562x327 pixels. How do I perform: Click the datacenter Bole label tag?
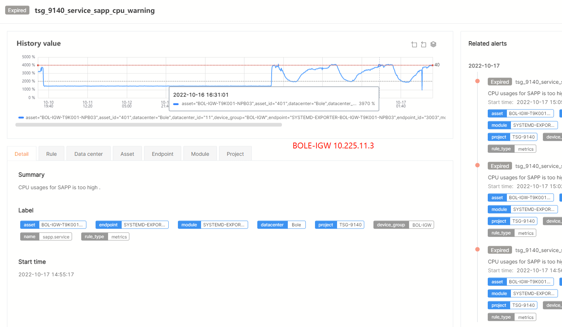pyautogui.click(x=281, y=225)
